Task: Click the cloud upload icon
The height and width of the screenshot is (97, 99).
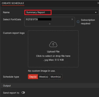Action: click(x=53, y=44)
